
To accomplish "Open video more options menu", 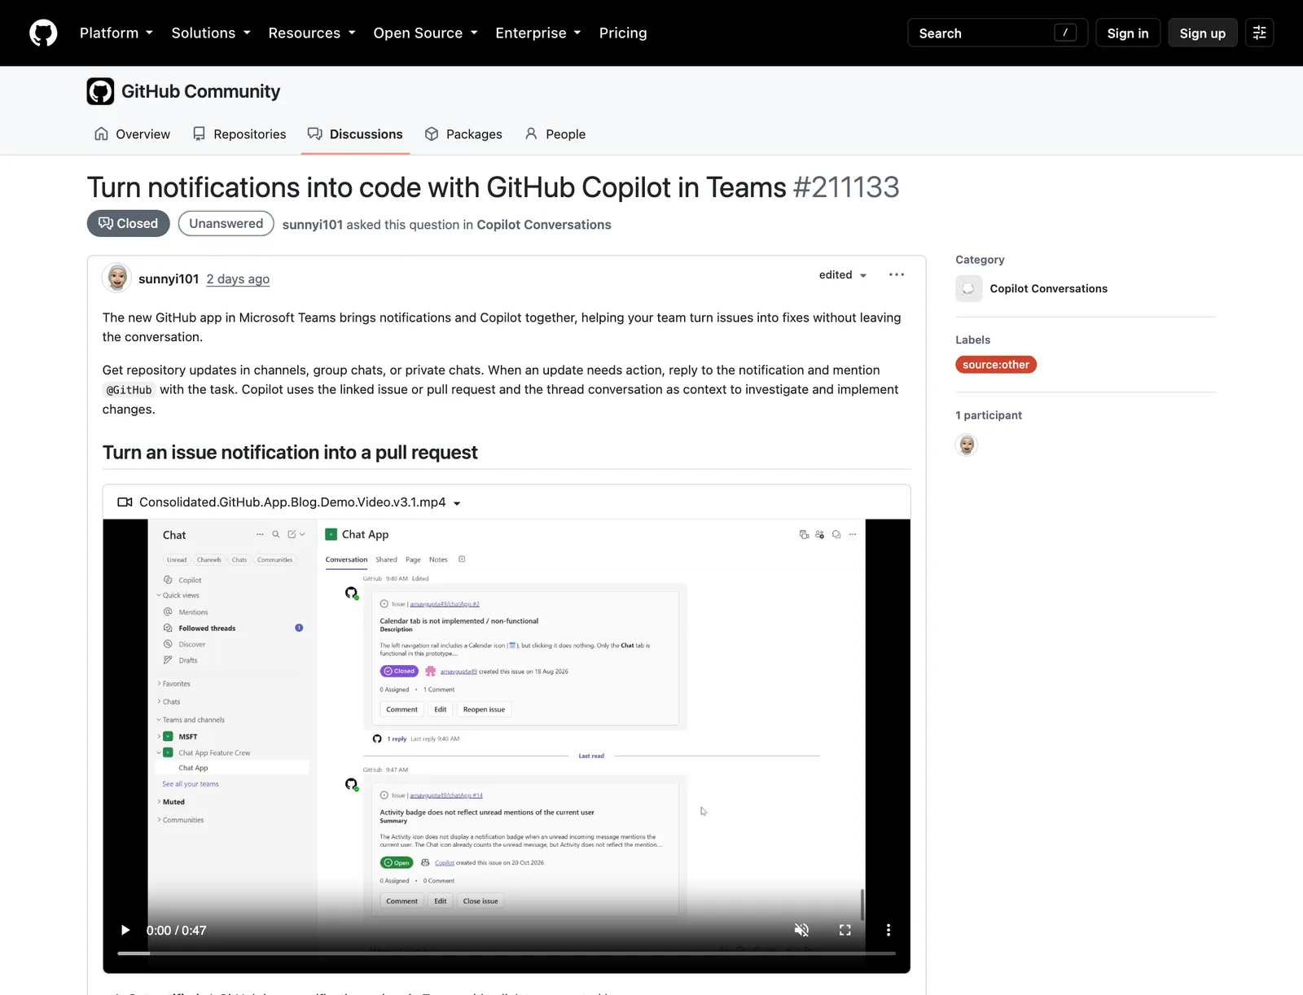I will 888,930.
